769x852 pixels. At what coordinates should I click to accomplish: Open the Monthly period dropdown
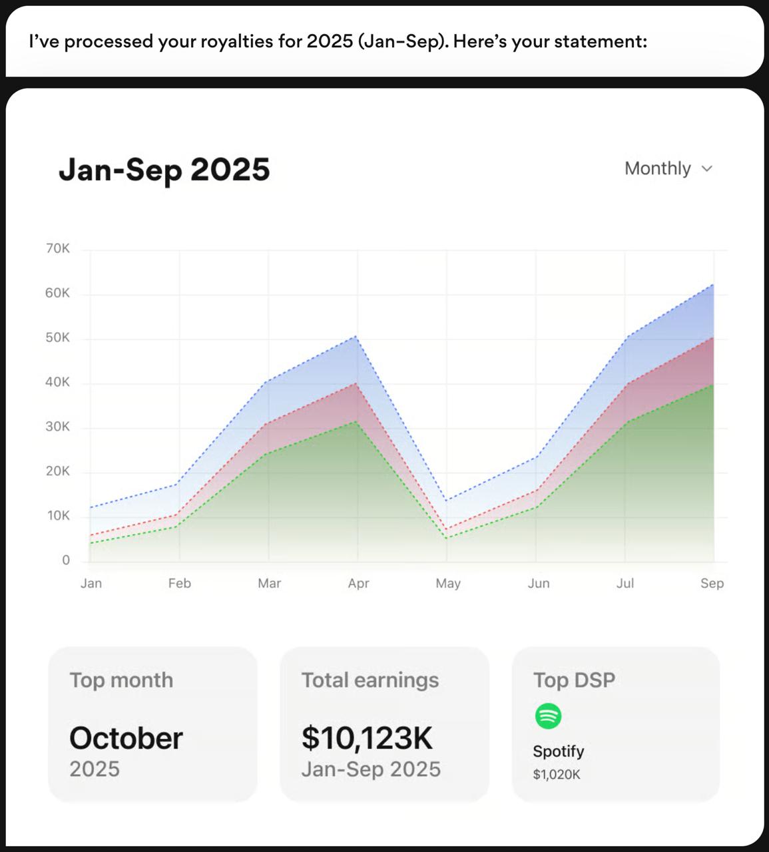point(668,168)
